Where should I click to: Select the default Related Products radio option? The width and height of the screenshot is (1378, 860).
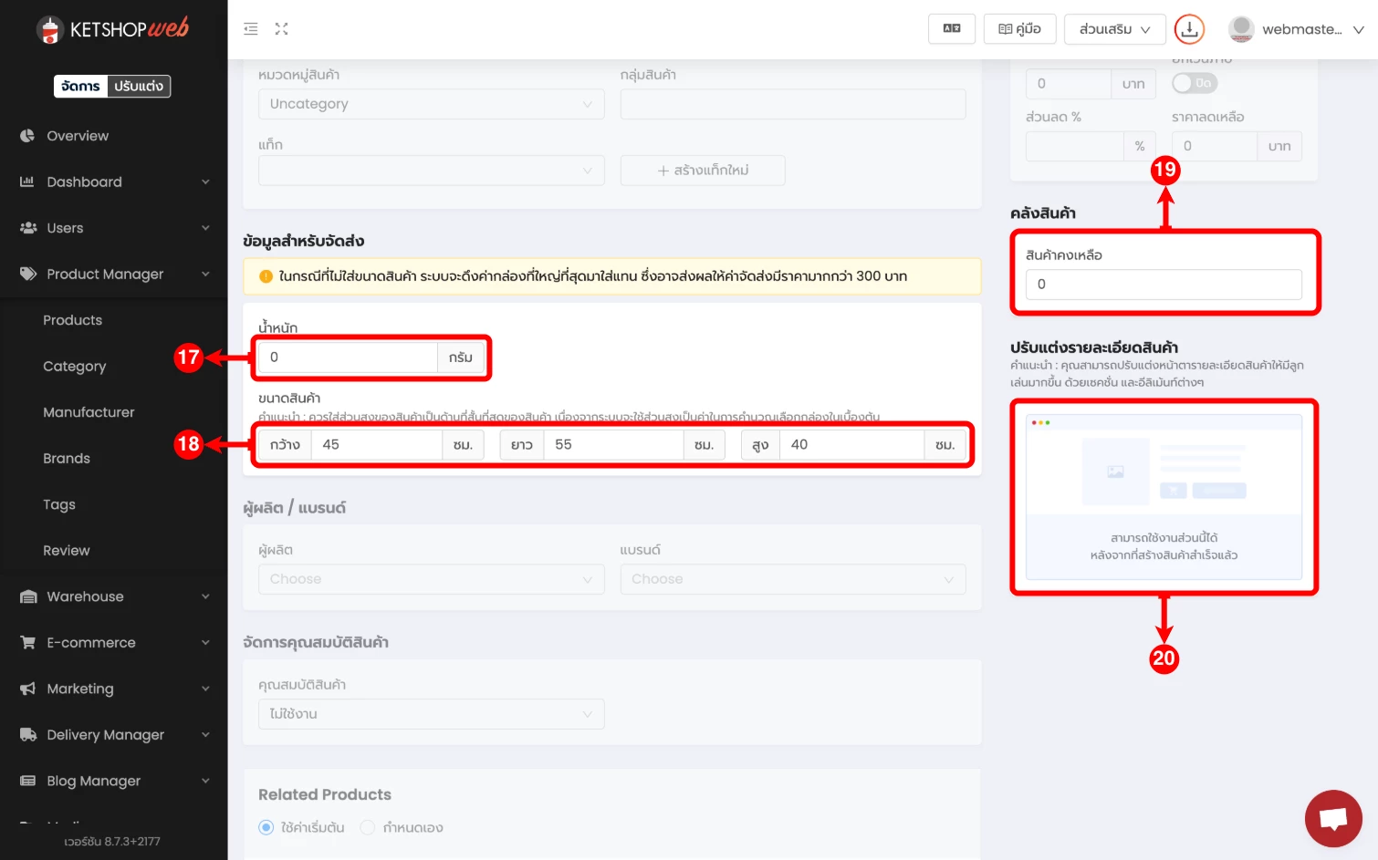pos(266,827)
